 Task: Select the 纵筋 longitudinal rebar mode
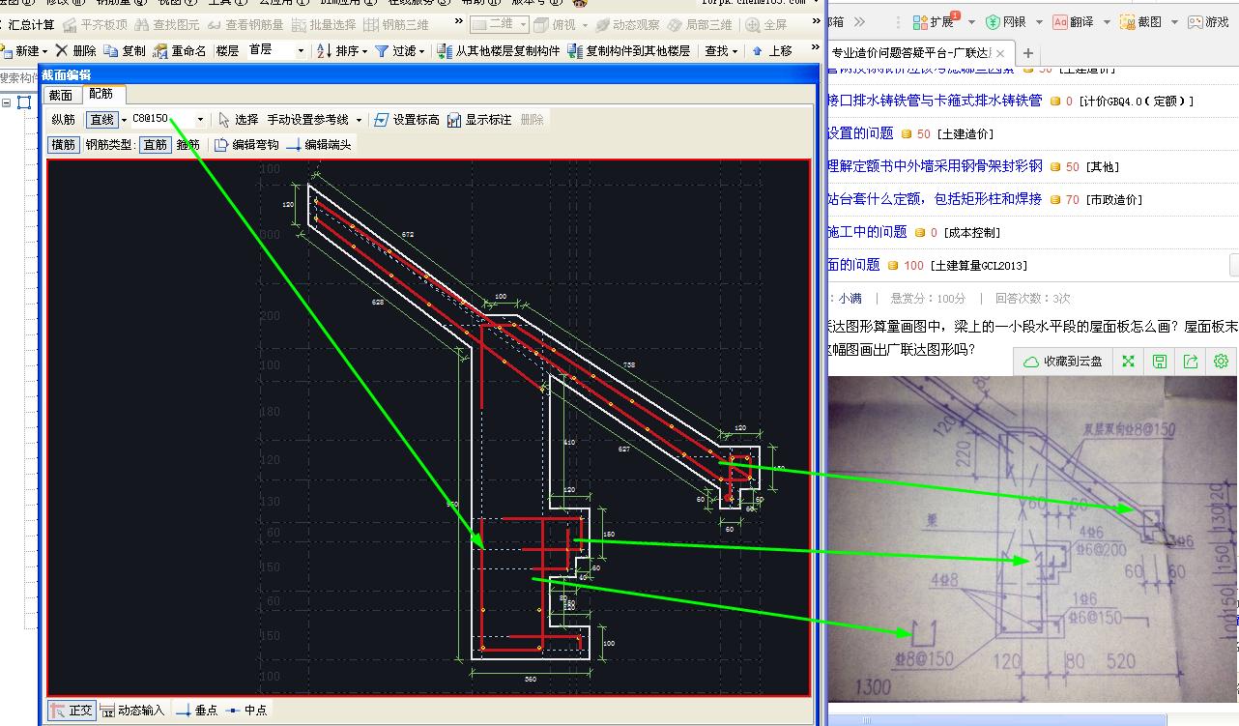click(64, 120)
